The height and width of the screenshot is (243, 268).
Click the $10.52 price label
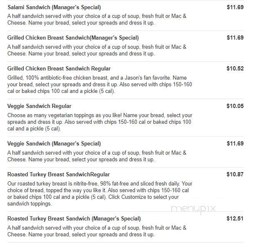click(235, 68)
